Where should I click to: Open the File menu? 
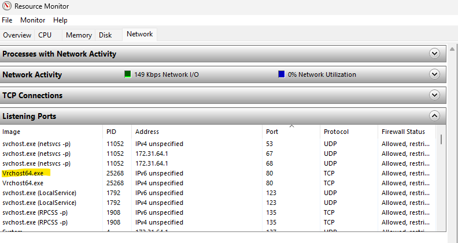(x=7, y=20)
